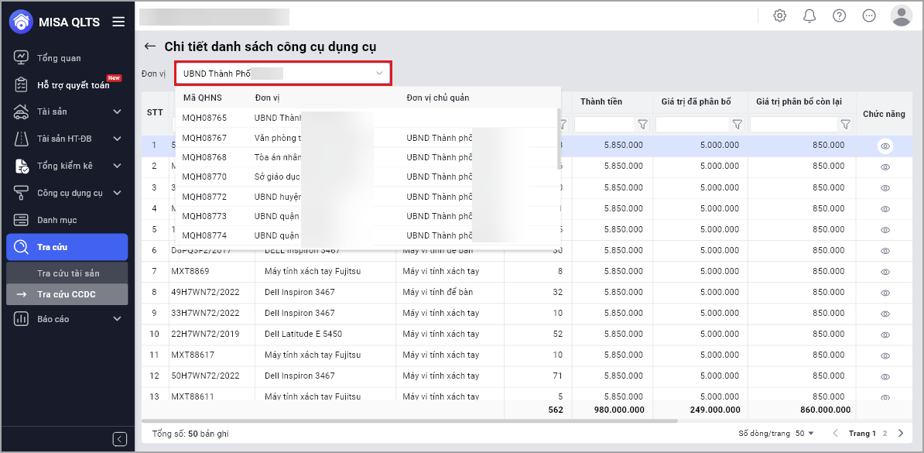The height and width of the screenshot is (453, 924).
Task: Go to page 2
Action: point(885,434)
